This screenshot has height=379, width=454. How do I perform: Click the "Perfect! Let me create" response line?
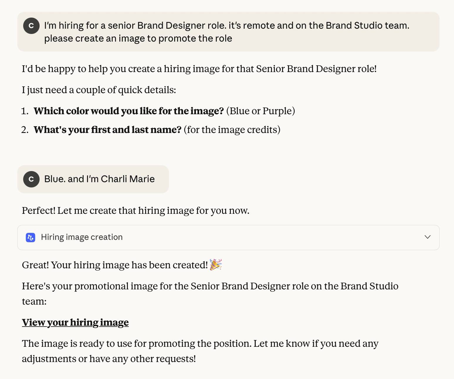pos(135,211)
